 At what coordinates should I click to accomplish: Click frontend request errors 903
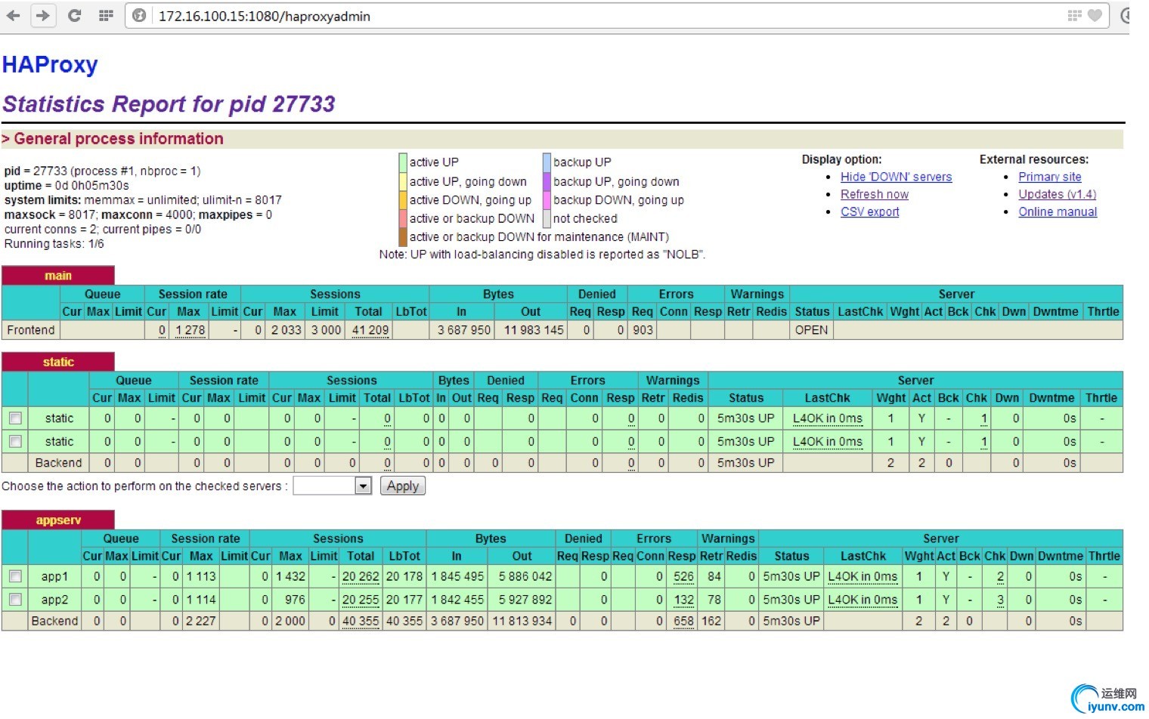click(x=643, y=330)
